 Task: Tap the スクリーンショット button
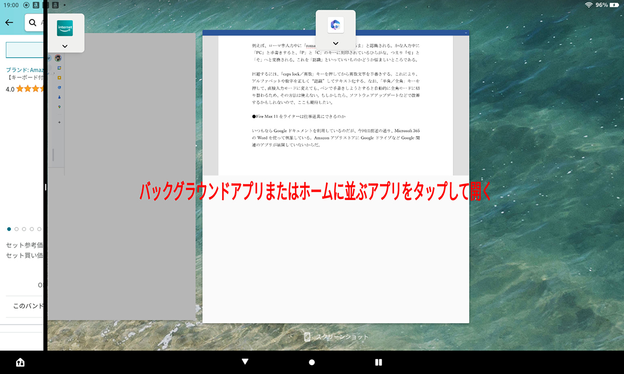click(336, 337)
